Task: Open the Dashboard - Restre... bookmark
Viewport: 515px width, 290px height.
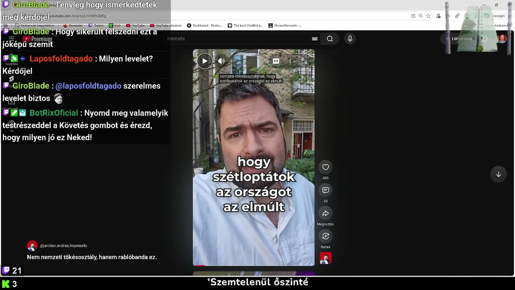Action: point(204,25)
